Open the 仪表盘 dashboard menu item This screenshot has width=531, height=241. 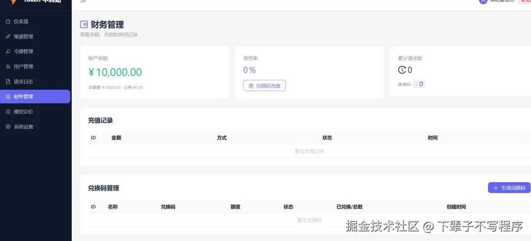35,22
